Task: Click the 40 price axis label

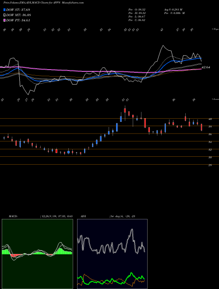Action: pyautogui.click(x=210, y=119)
